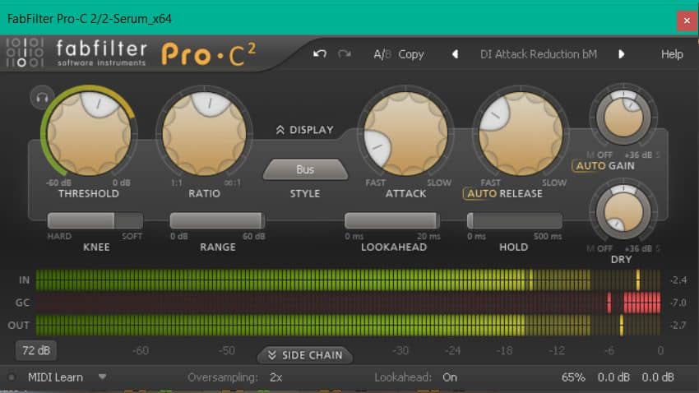Change the Oversampling 2x setting
The height and width of the screenshot is (393, 699).
click(276, 377)
